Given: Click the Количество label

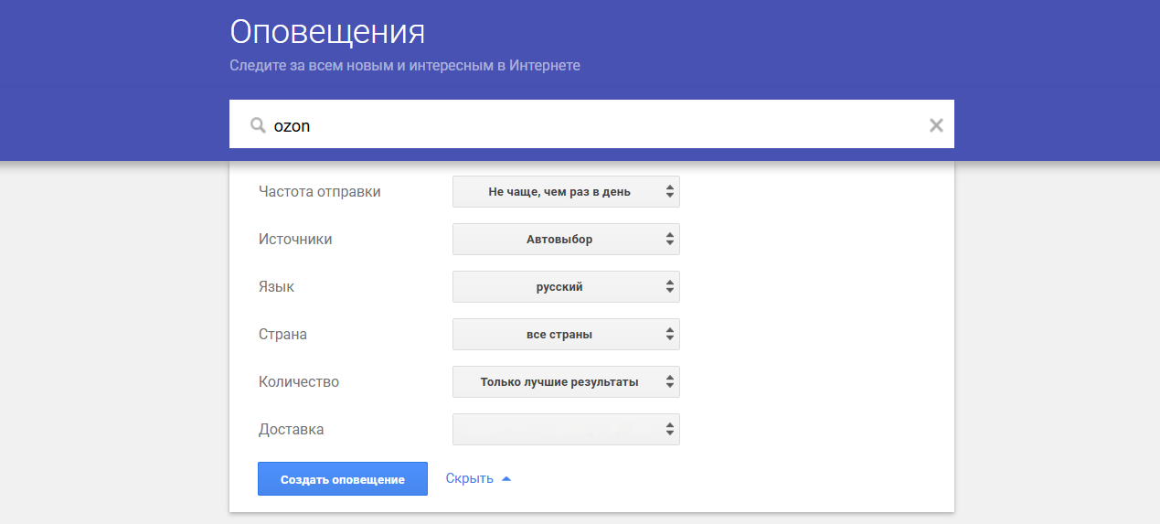Looking at the screenshot, I should pos(299,382).
